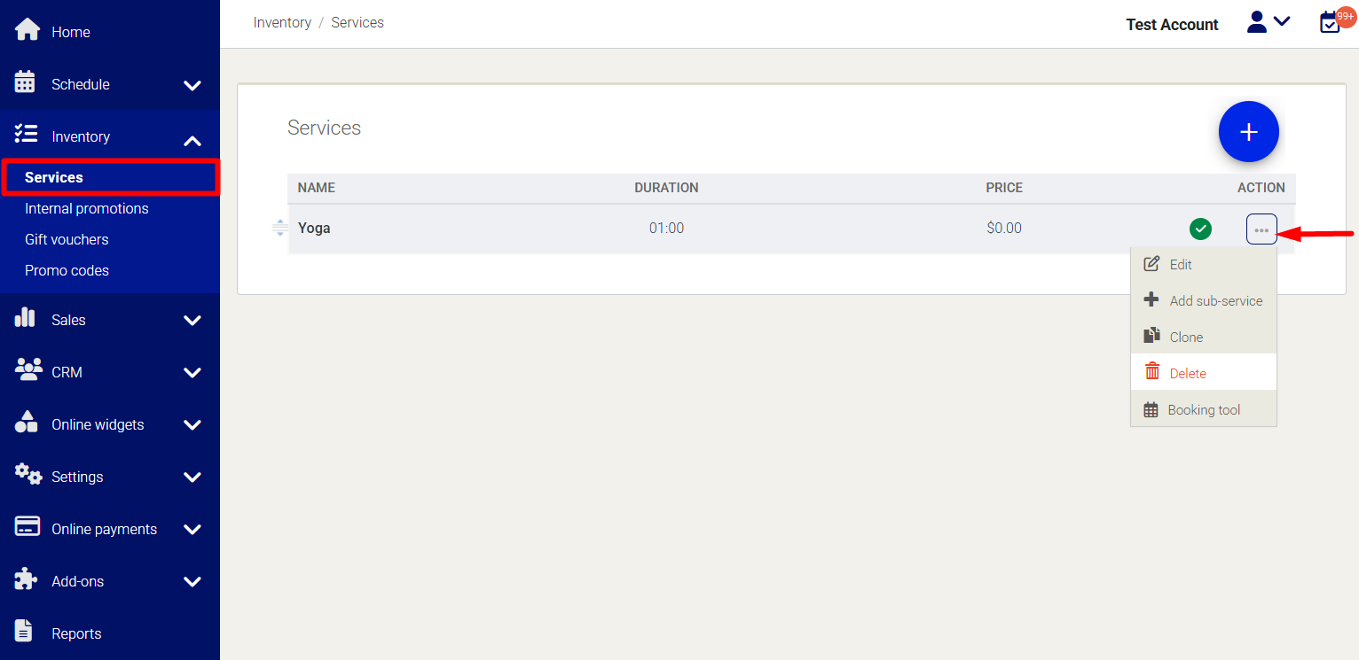1359x660 pixels.
Task: Click the Online payments card icon
Action: [27, 528]
